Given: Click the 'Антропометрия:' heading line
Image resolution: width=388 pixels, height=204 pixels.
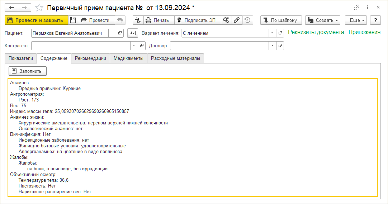Looking at the screenshot, I should 27,94.
